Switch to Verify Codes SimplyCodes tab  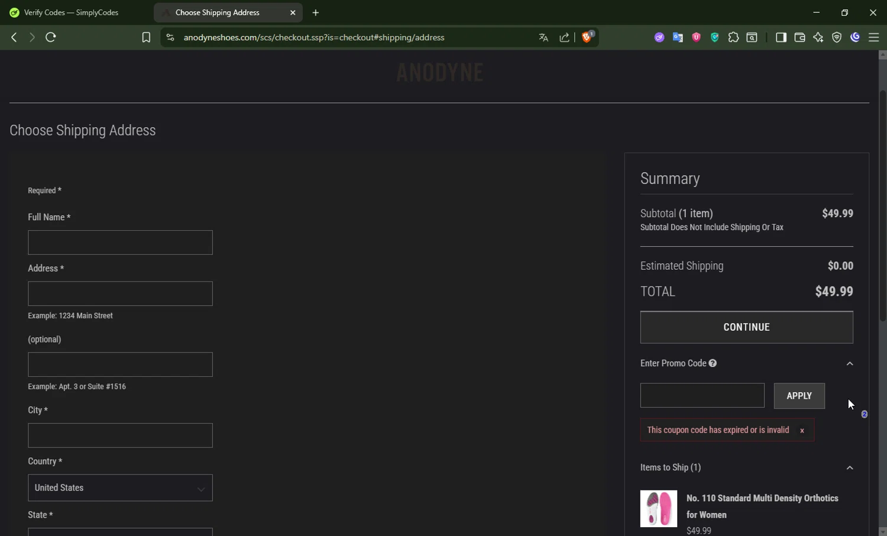click(72, 12)
